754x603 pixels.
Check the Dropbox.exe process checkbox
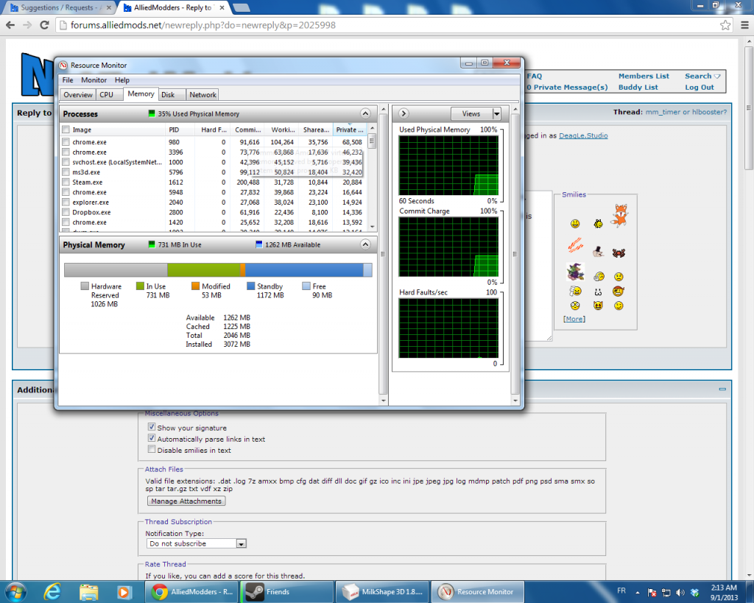66,212
